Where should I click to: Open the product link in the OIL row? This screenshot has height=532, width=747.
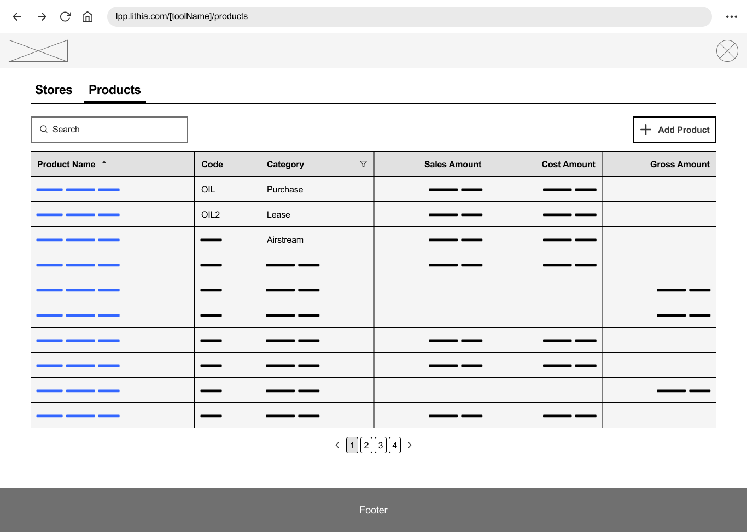(78, 190)
